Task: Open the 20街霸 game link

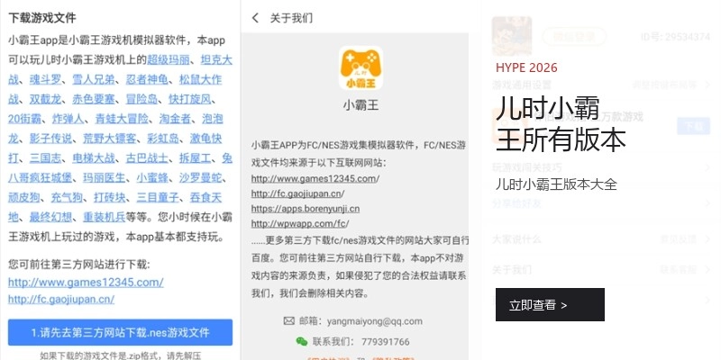Action: click(x=25, y=119)
